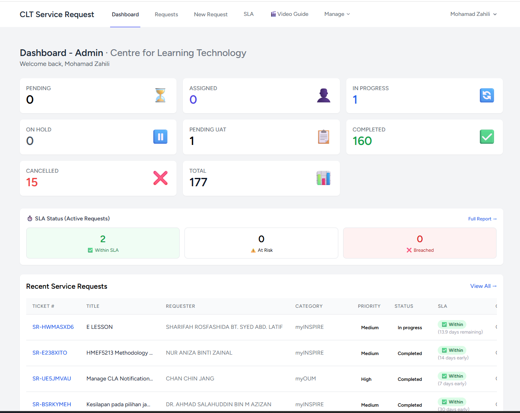
Task: Click the Within badge for SR-HWMASXD6
Action: coord(452,324)
